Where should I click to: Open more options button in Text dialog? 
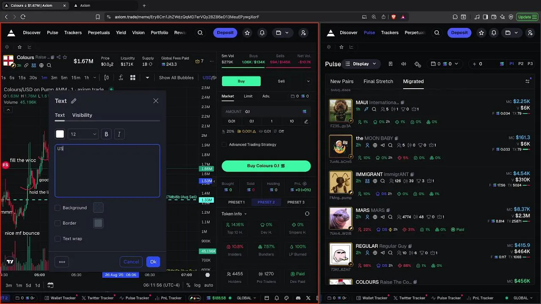coord(62,262)
